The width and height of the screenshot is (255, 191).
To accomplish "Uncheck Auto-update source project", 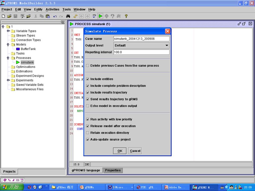I will [x=88, y=140].
